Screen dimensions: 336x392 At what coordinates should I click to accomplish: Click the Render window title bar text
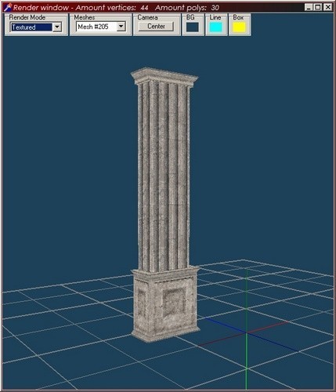click(116, 8)
